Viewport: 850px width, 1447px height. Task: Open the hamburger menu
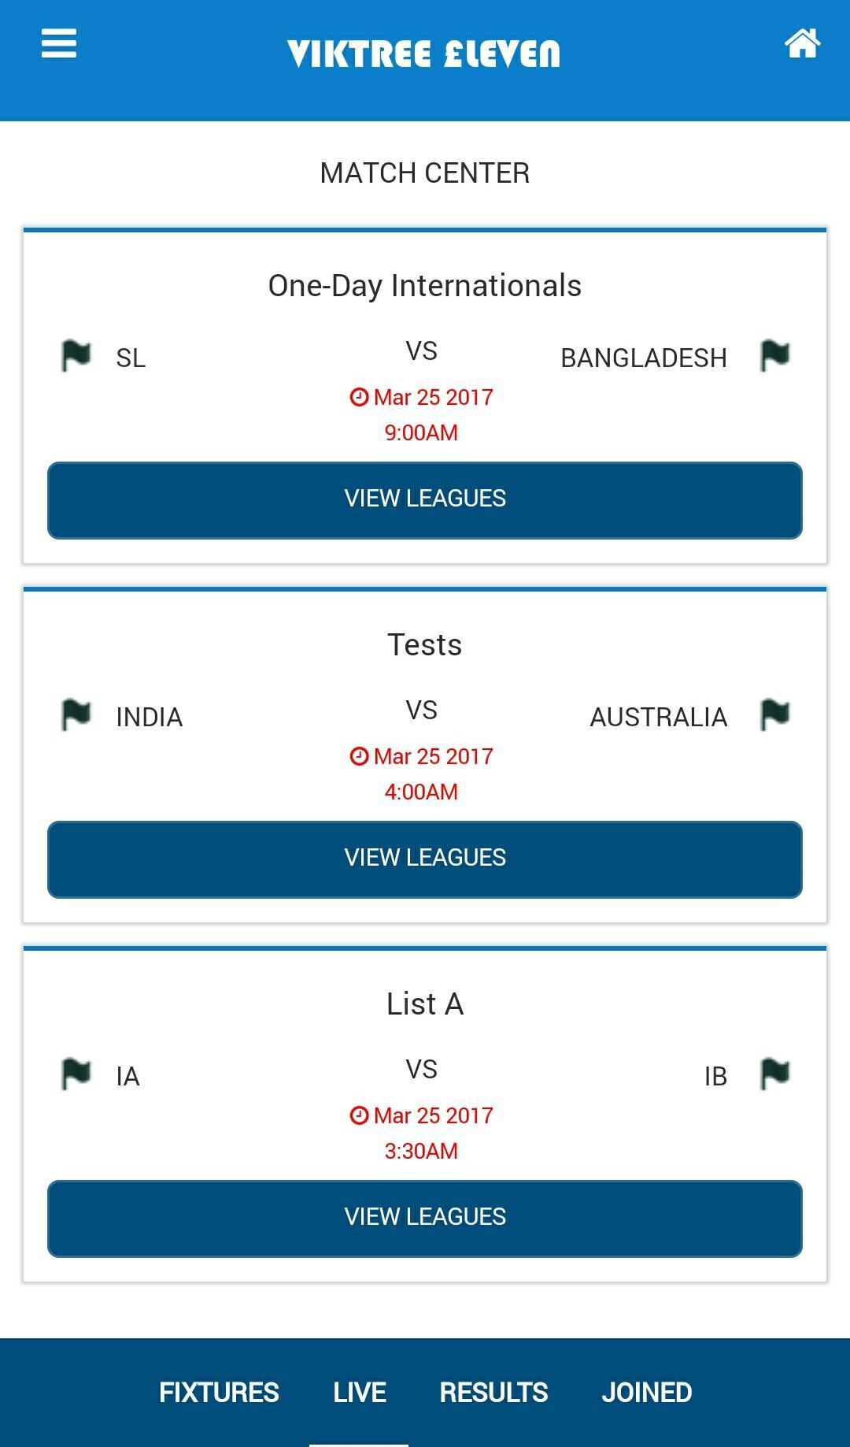[x=59, y=43]
